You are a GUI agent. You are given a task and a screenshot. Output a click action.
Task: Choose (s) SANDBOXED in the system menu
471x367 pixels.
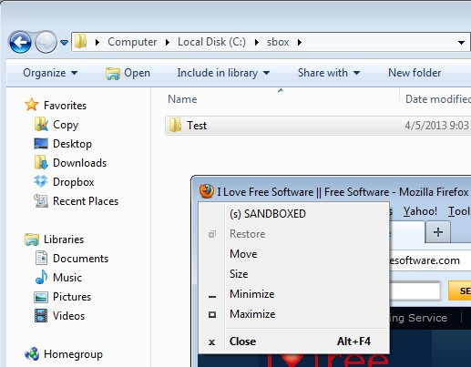coord(293,214)
